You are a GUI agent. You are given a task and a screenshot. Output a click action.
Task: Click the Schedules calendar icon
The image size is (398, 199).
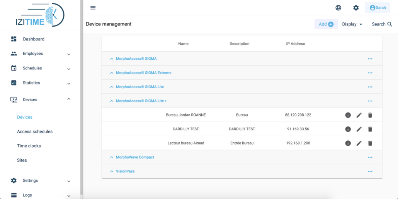pyautogui.click(x=14, y=68)
